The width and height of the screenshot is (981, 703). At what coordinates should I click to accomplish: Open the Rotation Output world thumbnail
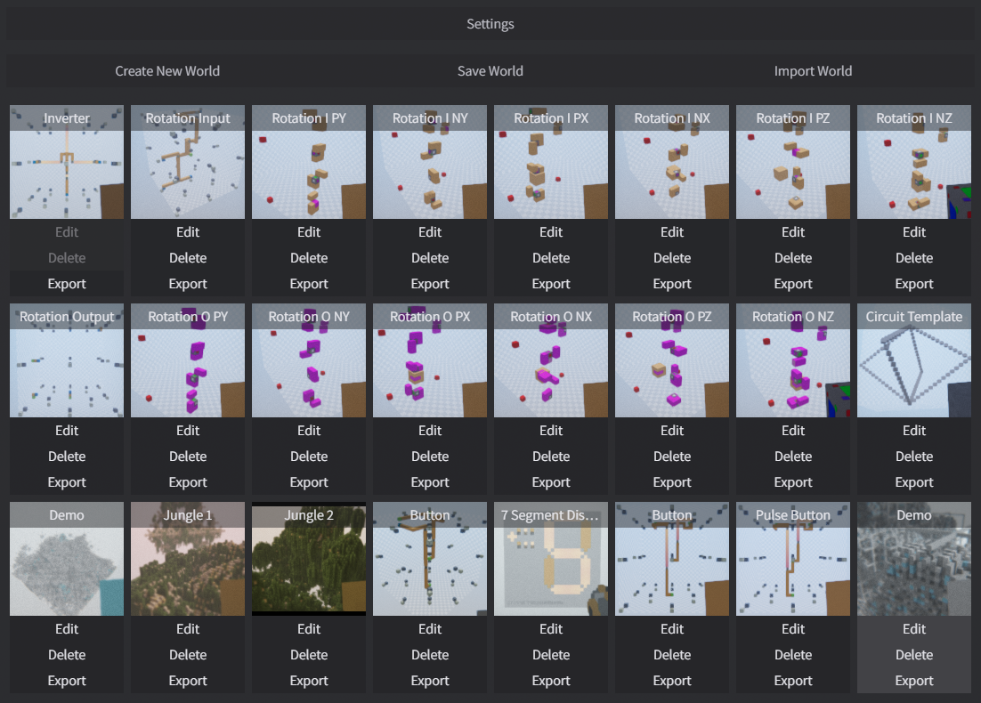pyautogui.click(x=66, y=360)
